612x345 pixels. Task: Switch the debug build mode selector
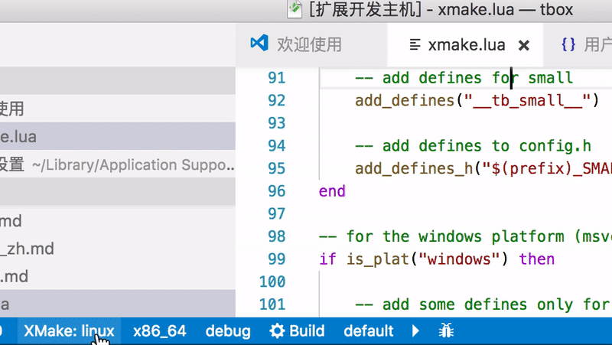coord(228,331)
